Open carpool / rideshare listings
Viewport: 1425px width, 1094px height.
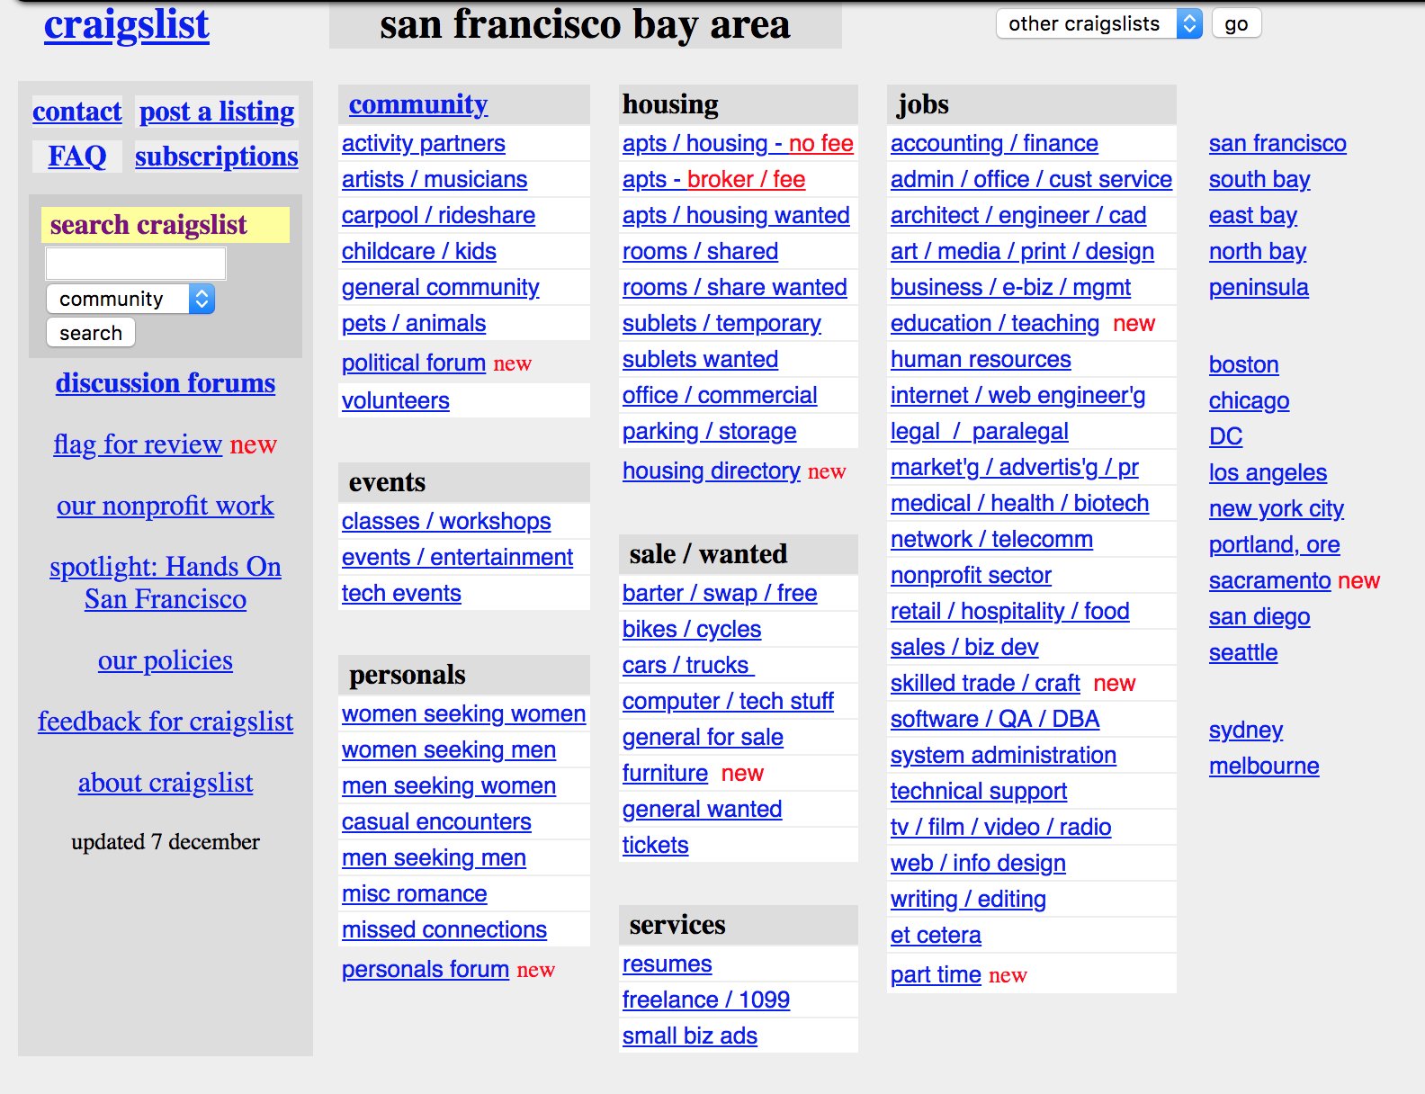[439, 216]
